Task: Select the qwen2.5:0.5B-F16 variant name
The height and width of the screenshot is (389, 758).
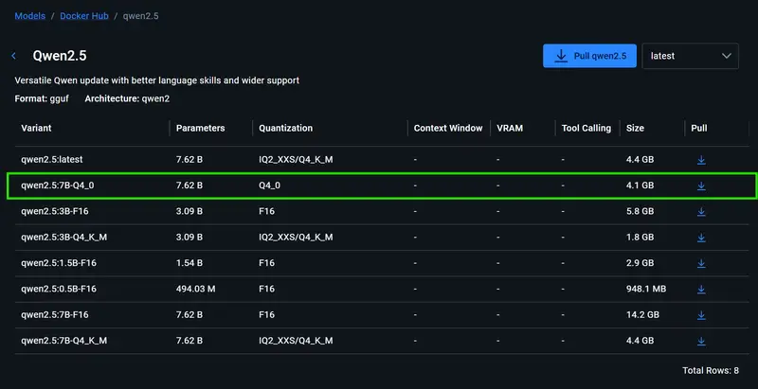Action: (59, 289)
